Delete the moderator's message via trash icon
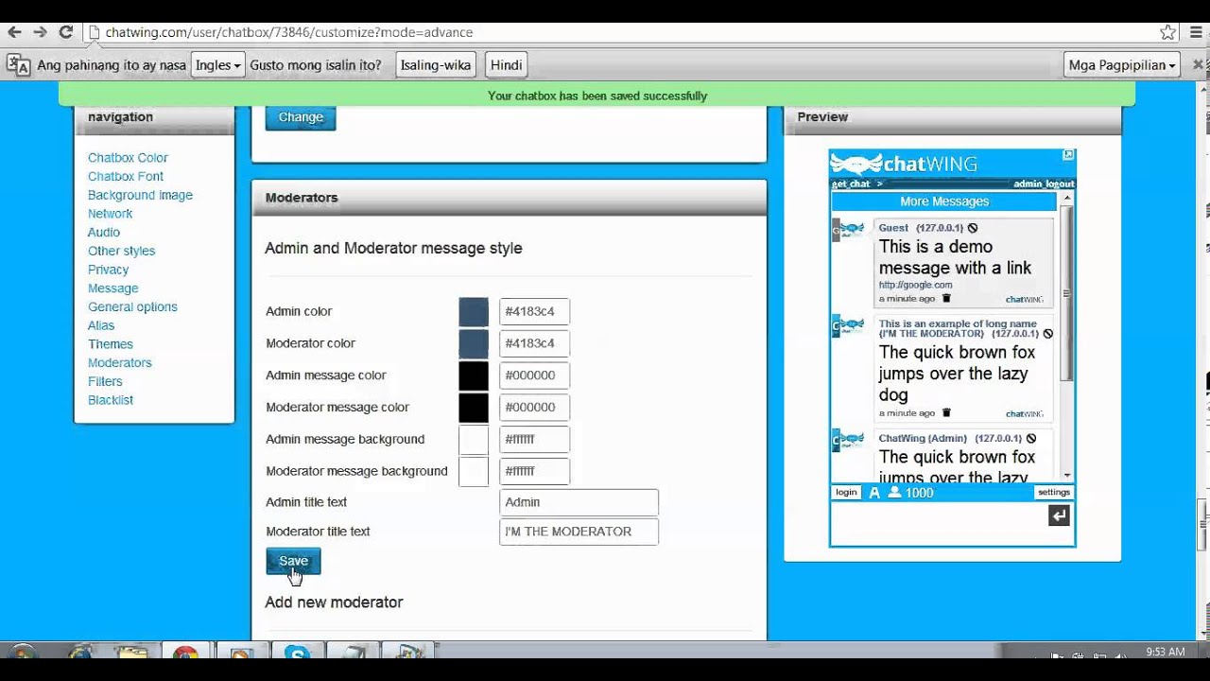Screen dimensions: 1210x681 [946, 413]
